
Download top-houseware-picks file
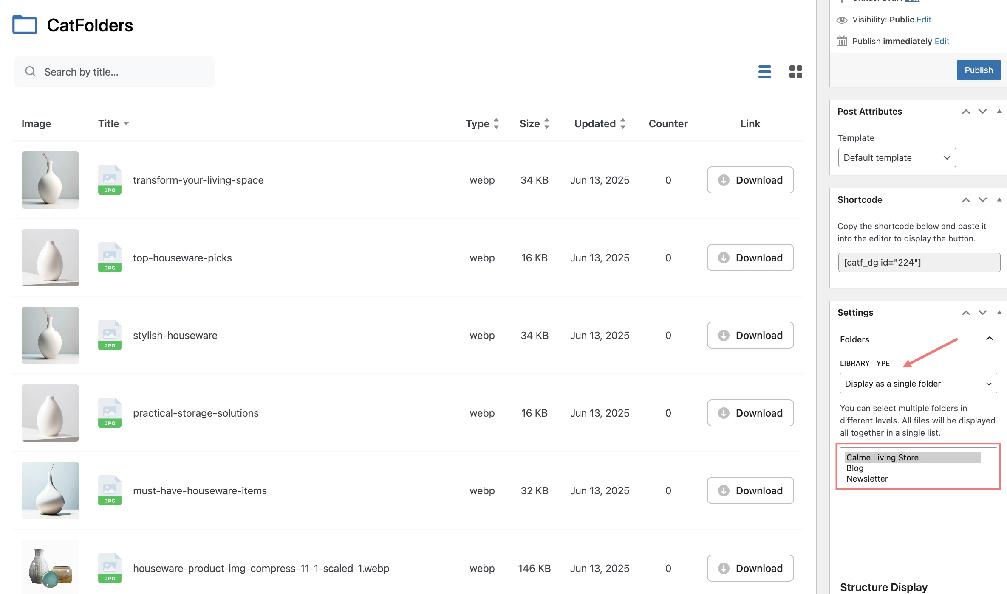pos(750,258)
